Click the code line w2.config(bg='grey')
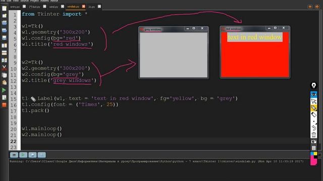Screen dimensions: 323x181 point(52,74)
